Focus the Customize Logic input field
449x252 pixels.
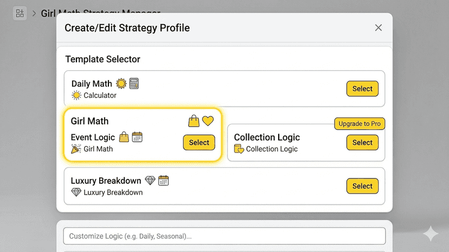(224, 236)
